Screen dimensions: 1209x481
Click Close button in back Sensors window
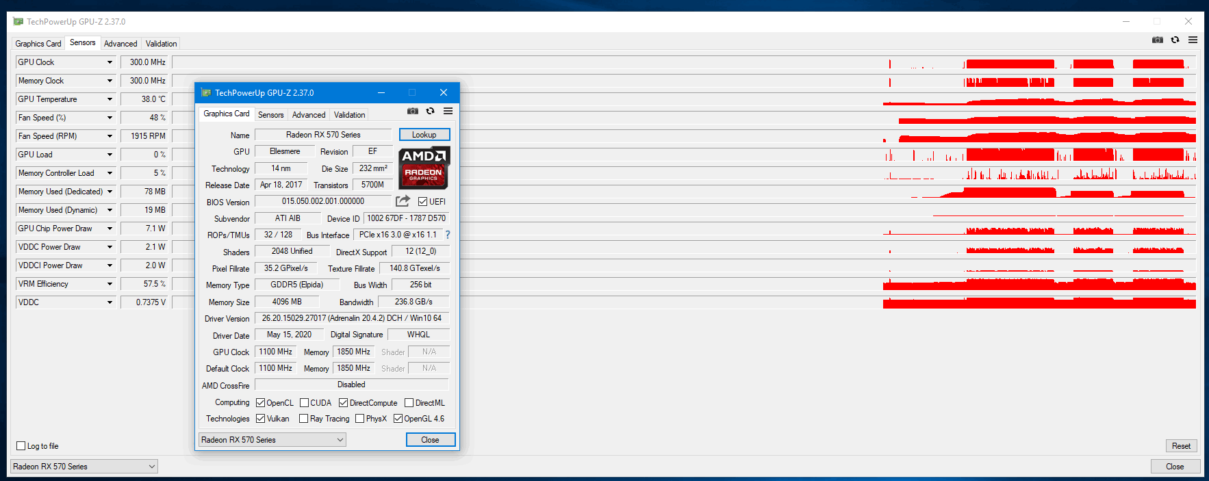1175,467
